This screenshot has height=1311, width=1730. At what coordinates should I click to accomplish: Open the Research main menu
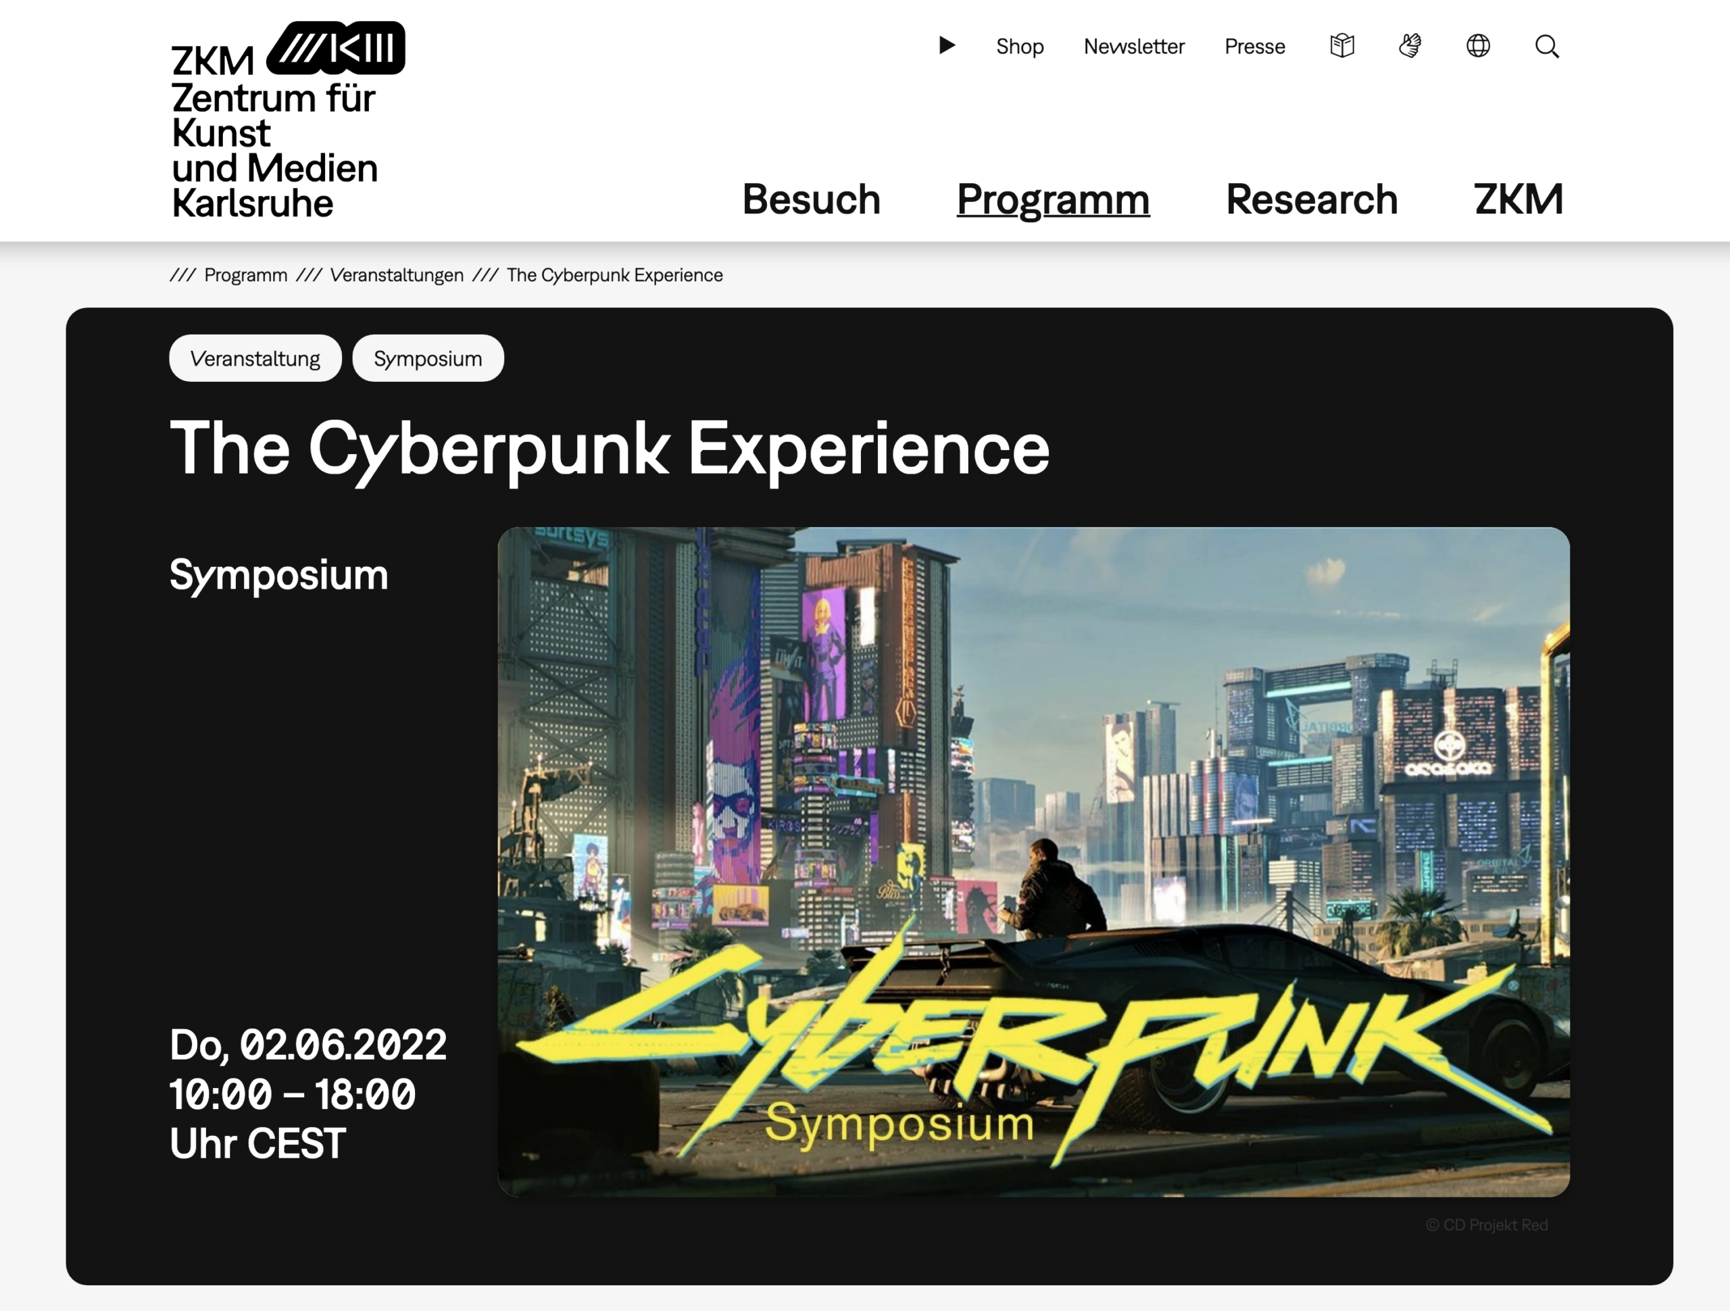click(x=1312, y=199)
